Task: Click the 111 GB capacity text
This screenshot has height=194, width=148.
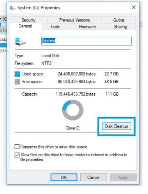Action: [x=112, y=94]
